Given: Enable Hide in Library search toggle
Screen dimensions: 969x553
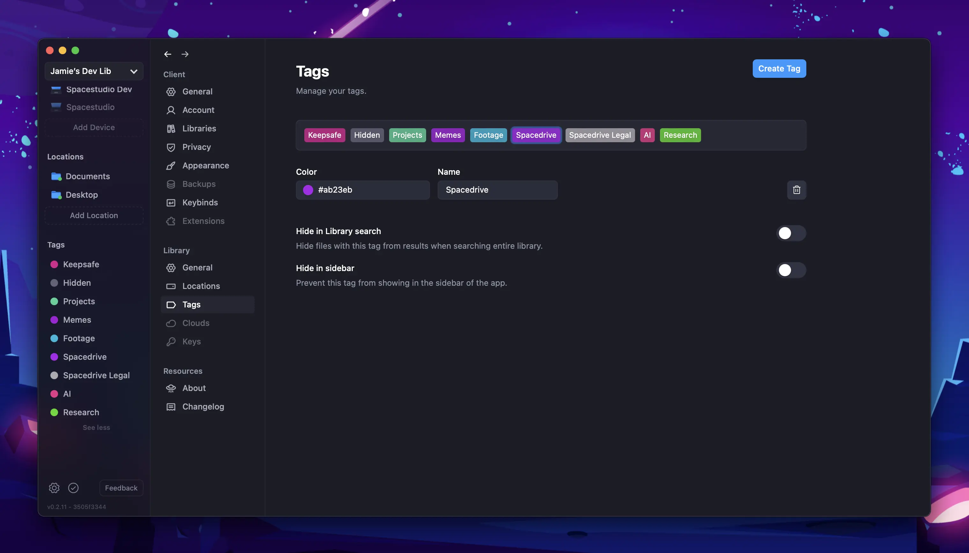Looking at the screenshot, I should [791, 233].
